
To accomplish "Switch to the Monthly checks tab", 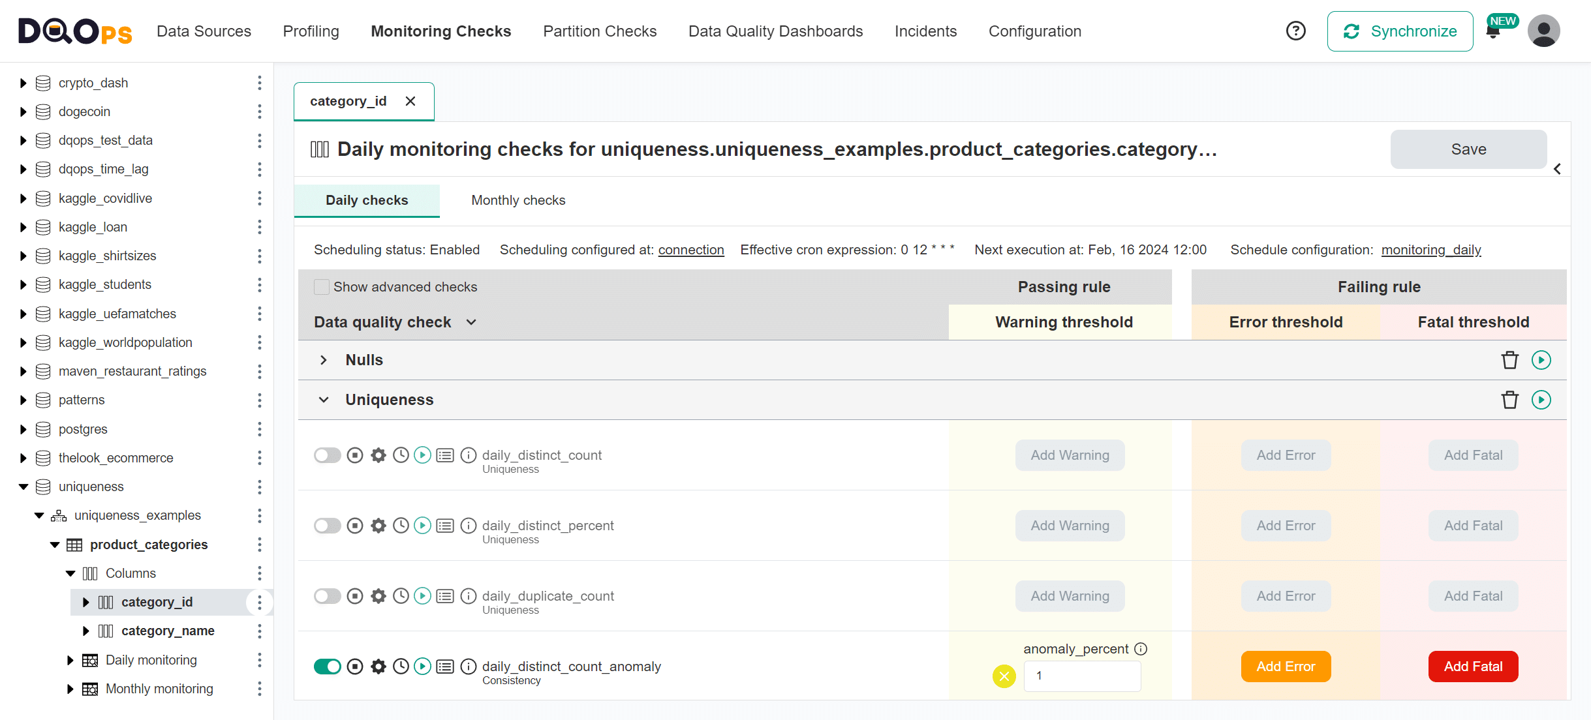I will [x=517, y=200].
